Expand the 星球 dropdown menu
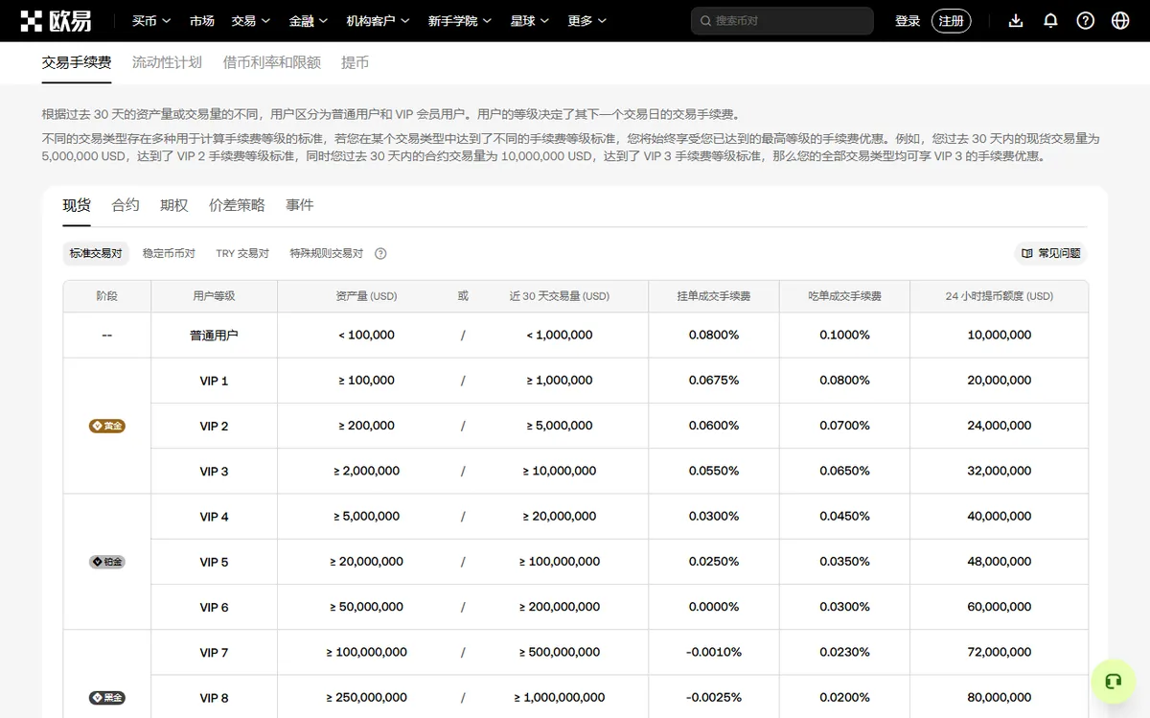Viewport: 1150px width, 718px height. (529, 20)
